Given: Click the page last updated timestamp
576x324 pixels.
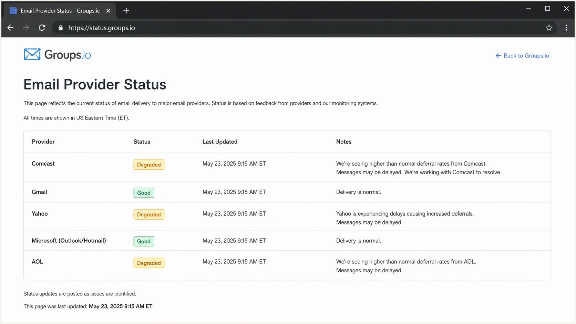Looking at the screenshot, I should pos(121,306).
